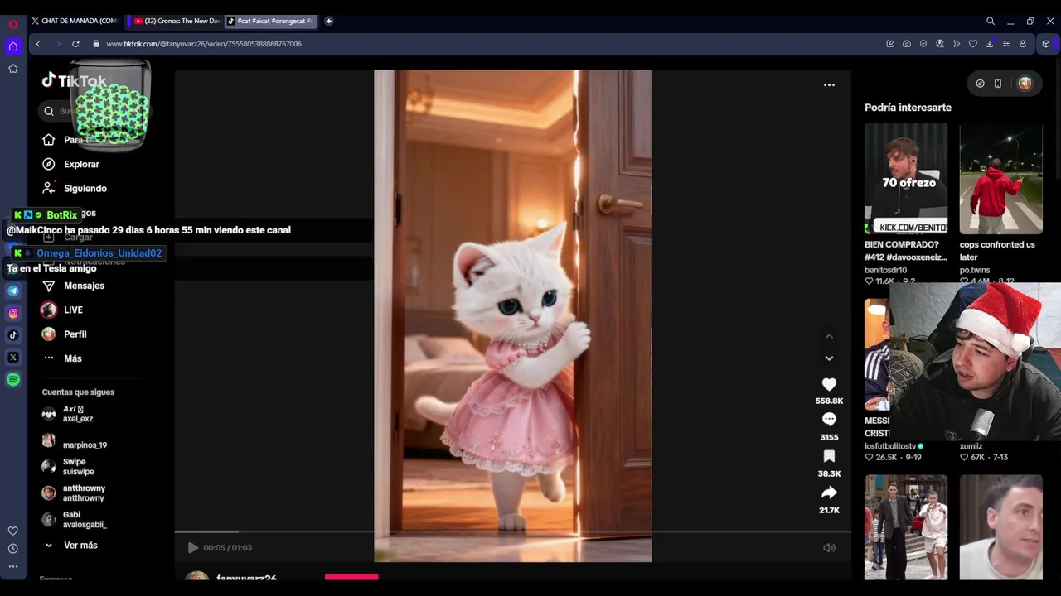Open the page translate icon

point(940,44)
